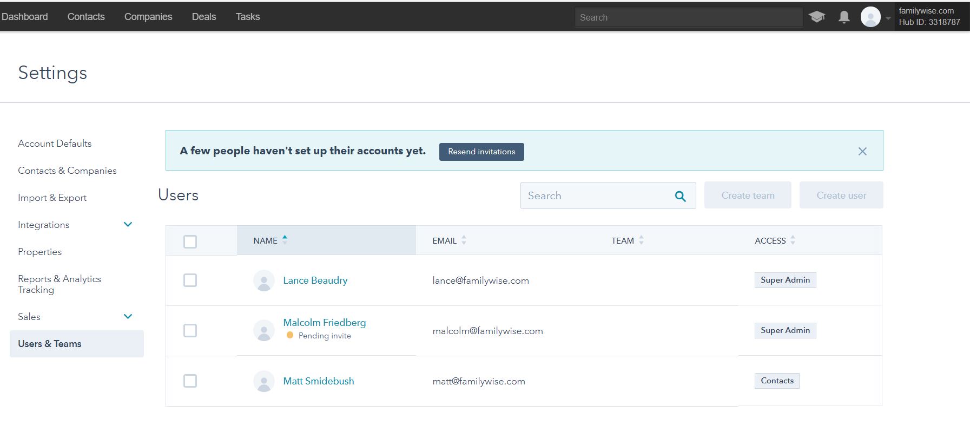The height and width of the screenshot is (444, 970).
Task: Check the box for Lance Beaudry
Action: (x=190, y=280)
